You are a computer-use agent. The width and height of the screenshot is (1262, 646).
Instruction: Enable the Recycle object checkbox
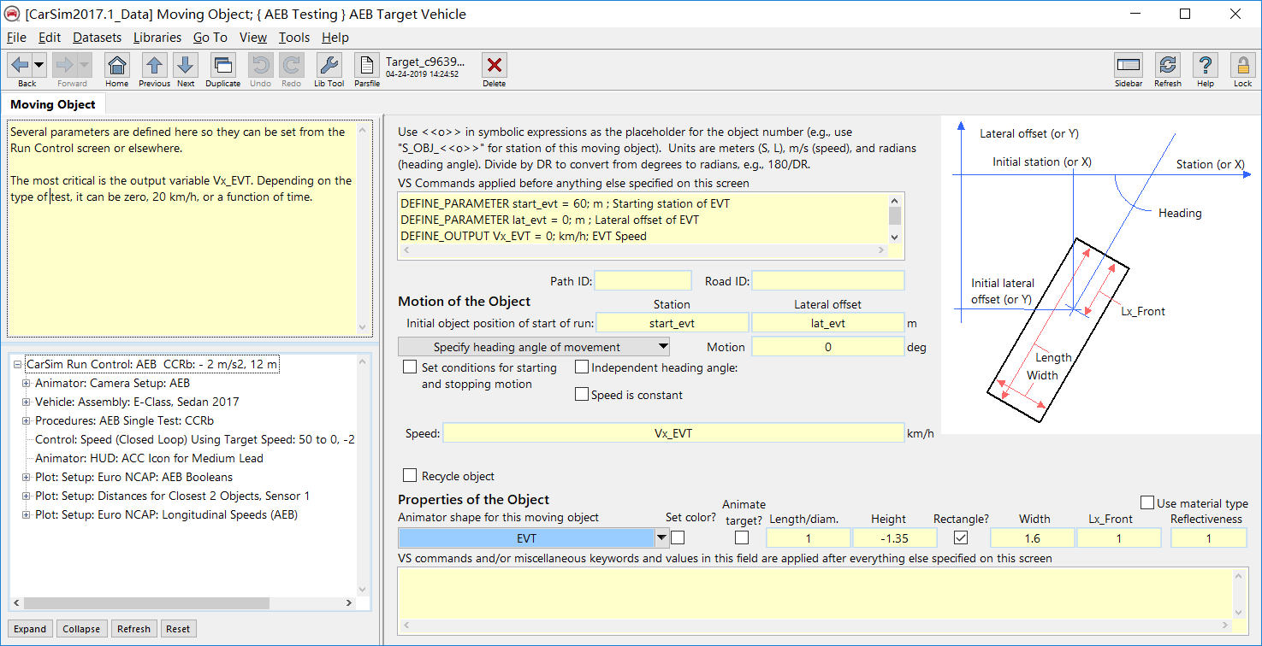pyautogui.click(x=410, y=476)
